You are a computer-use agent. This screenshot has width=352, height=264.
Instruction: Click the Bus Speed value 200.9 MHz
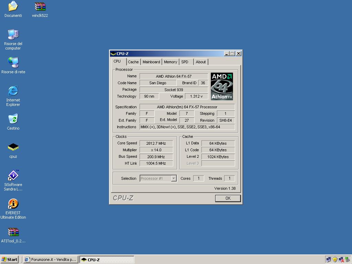tap(156, 157)
